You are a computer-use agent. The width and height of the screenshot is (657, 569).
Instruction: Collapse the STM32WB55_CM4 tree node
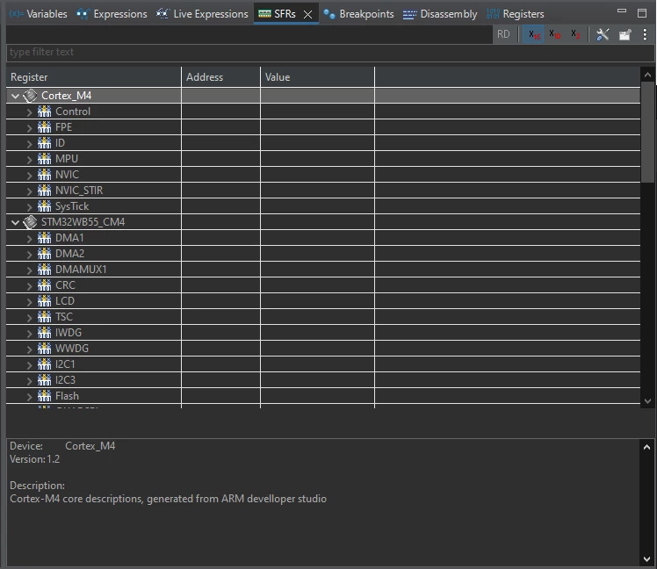[x=16, y=222]
